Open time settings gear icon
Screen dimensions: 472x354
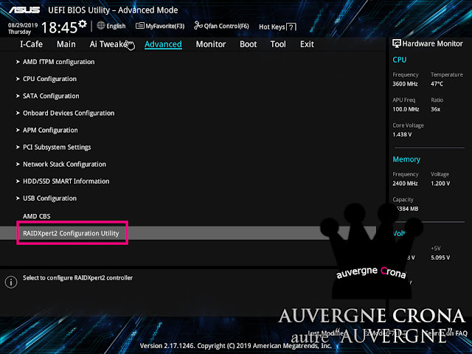[x=83, y=24]
